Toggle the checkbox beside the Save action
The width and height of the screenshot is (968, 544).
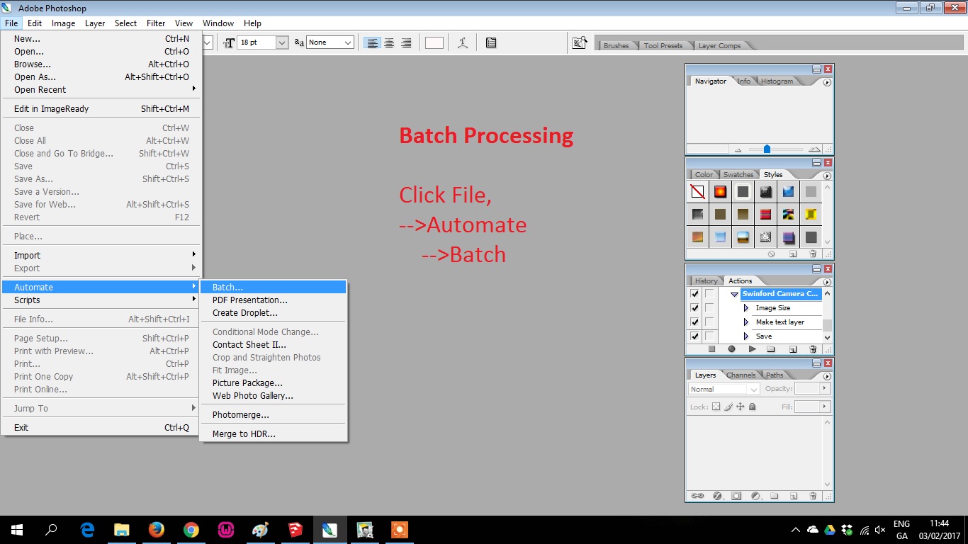click(x=695, y=336)
